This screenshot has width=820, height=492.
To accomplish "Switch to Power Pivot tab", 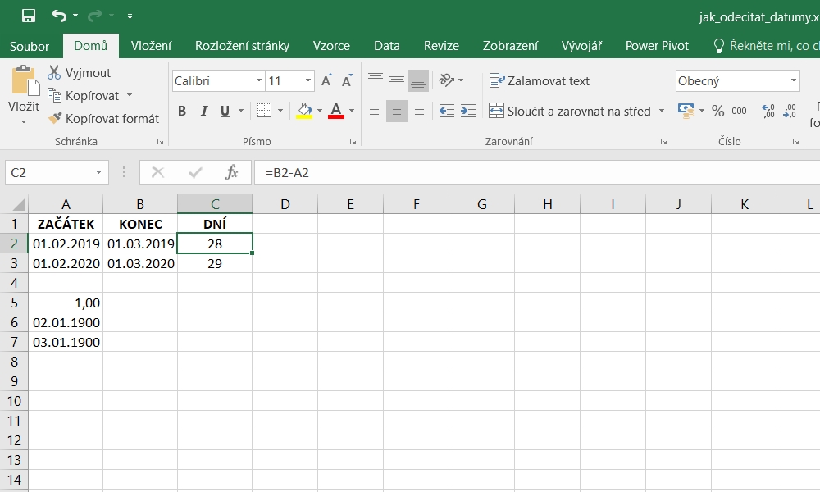I will point(658,46).
